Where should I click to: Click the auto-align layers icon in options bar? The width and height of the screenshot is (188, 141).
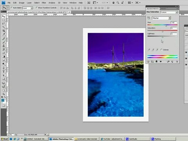108,8
